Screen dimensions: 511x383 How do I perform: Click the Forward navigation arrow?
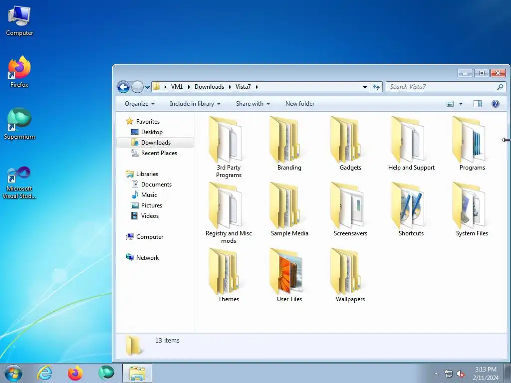tap(137, 87)
